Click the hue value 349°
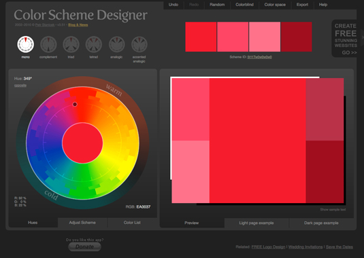This screenshot has height=258, width=364. click(28, 79)
